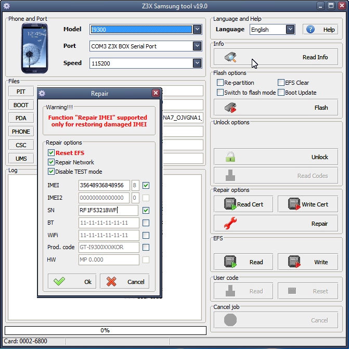The height and width of the screenshot is (349, 349).
Task: Enable the WiFi address checkbox
Action: (146, 235)
